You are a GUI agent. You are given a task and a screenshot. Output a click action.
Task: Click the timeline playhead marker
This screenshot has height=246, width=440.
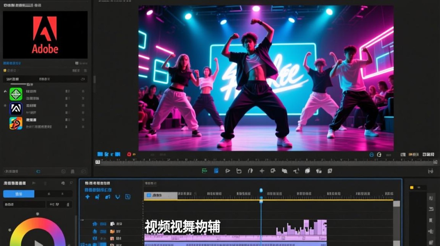[x=261, y=191]
